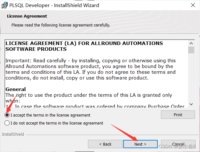Click the "General" heading in license text
The image size is (200, 152).
pyautogui.click(x=16, y=89)
